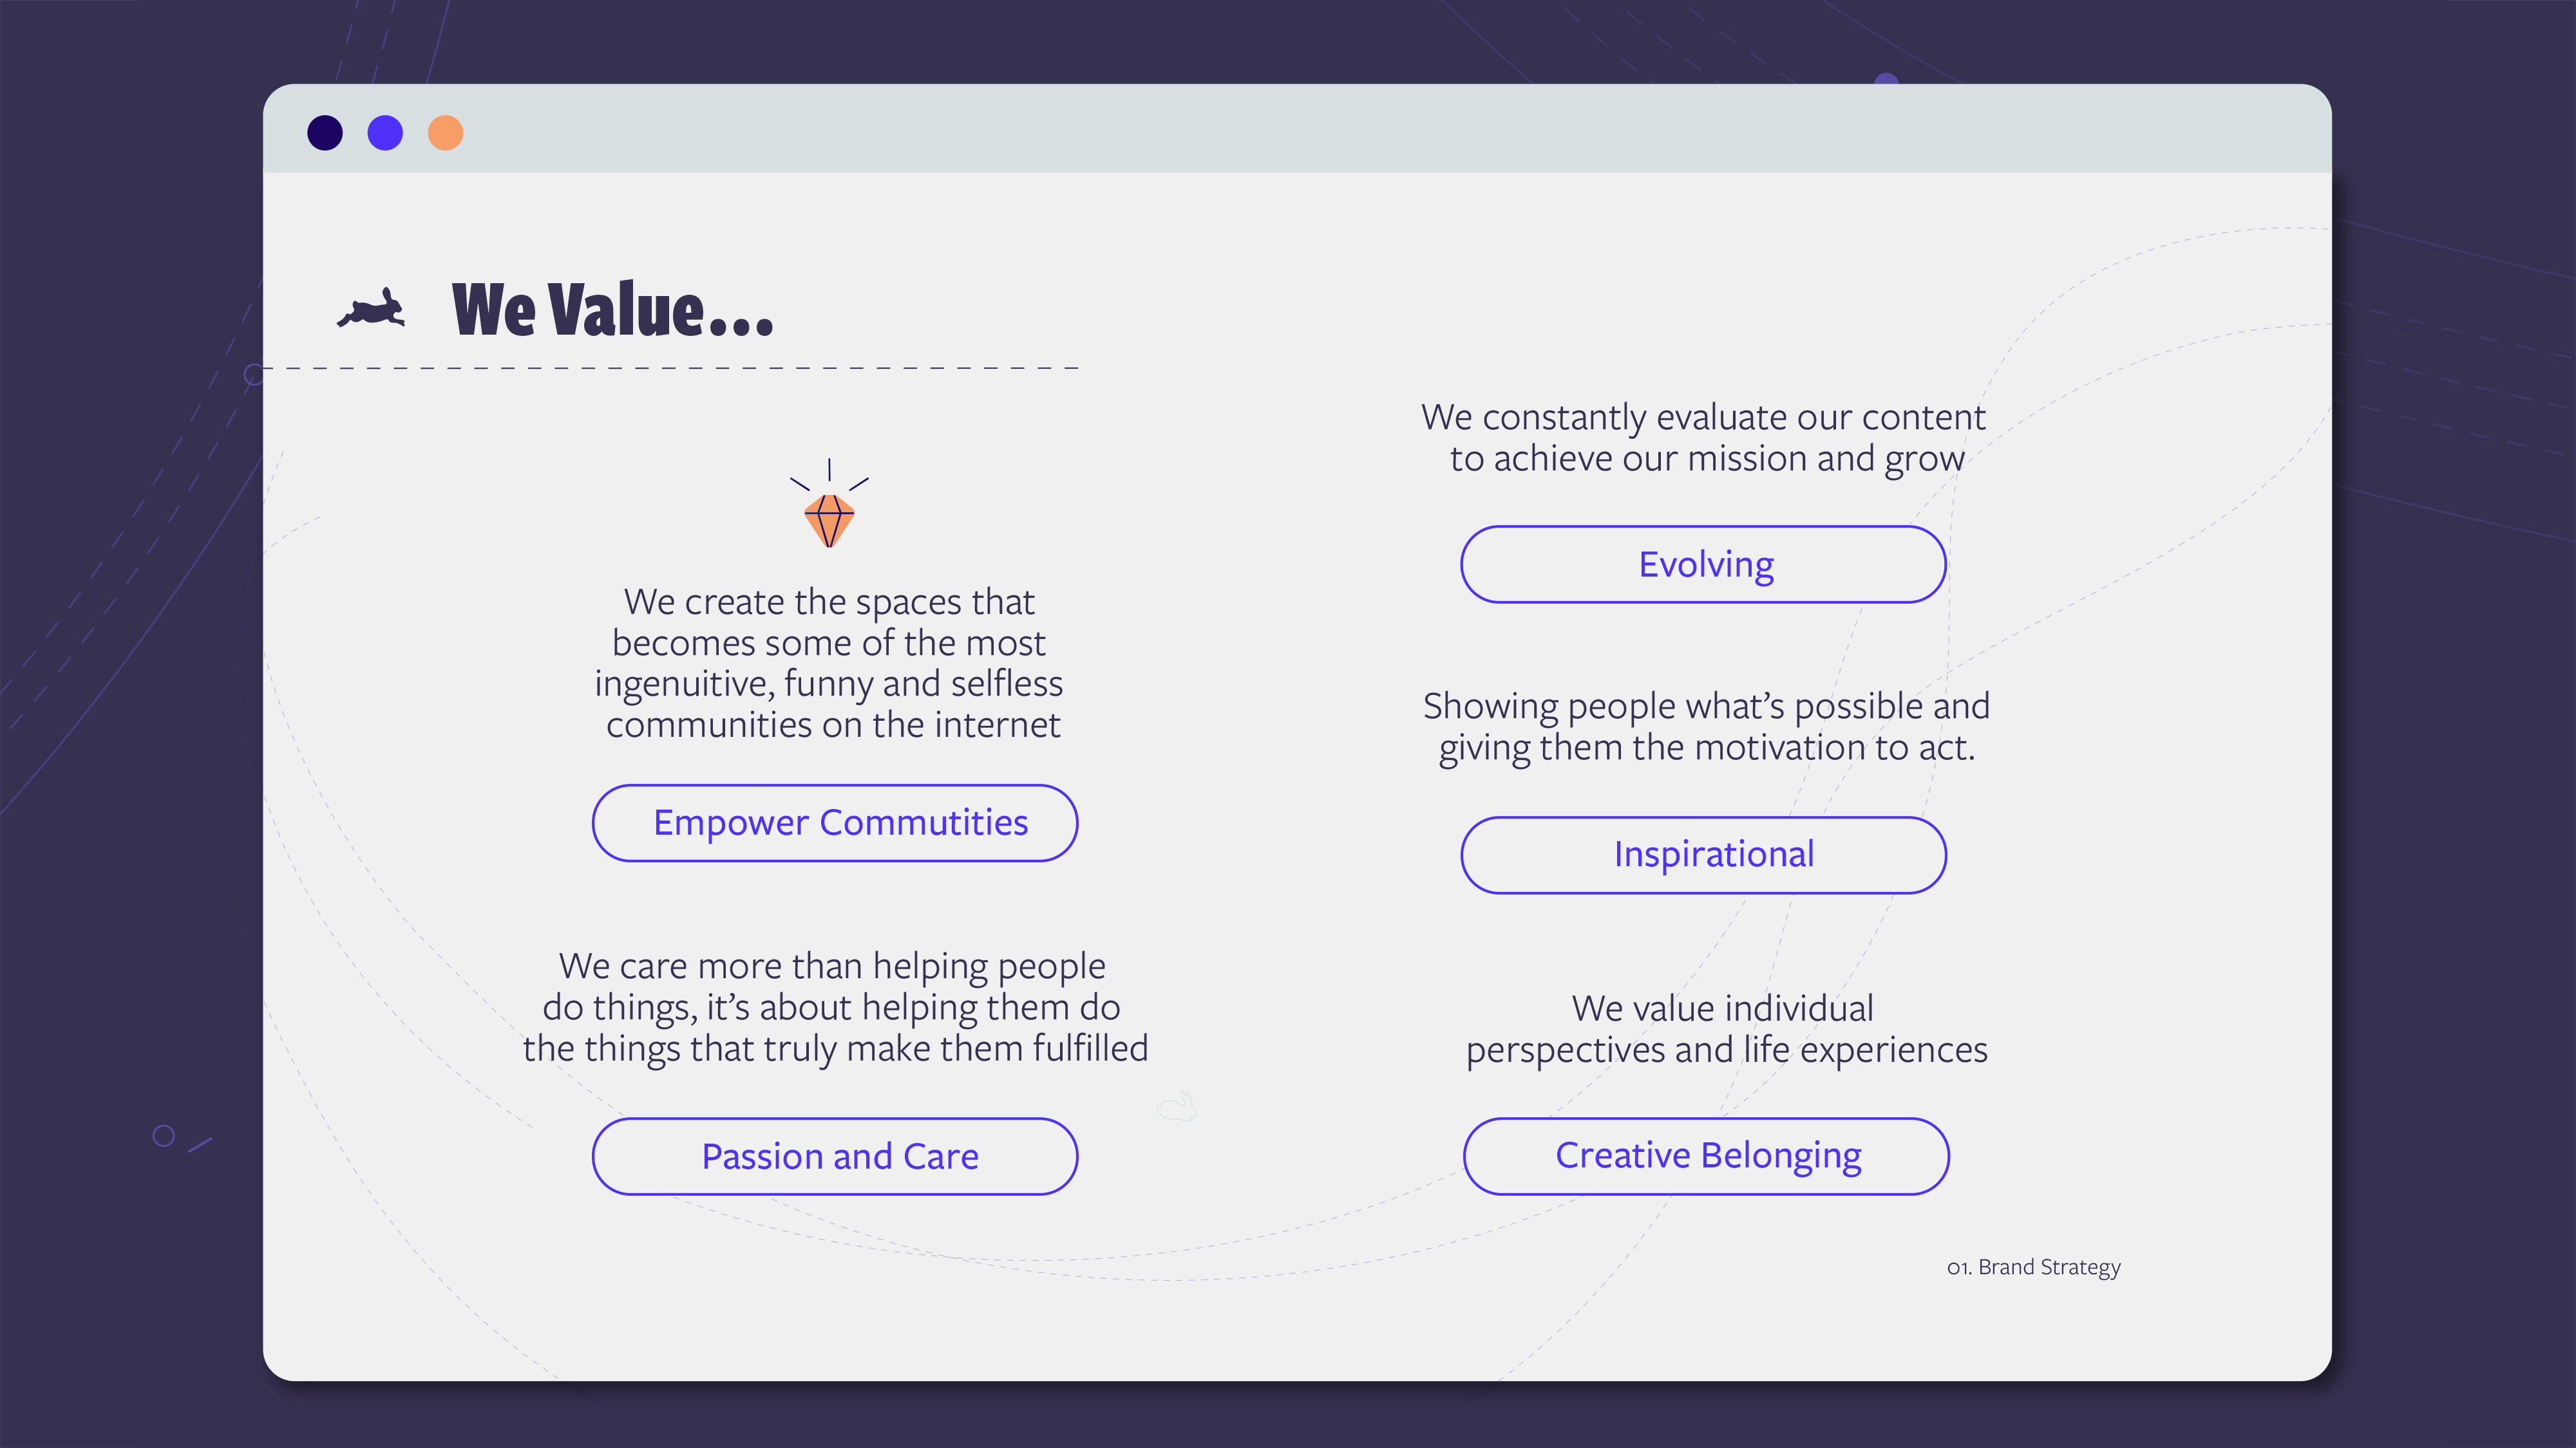Select the Evolving pill button

[x=1703, y=564]
